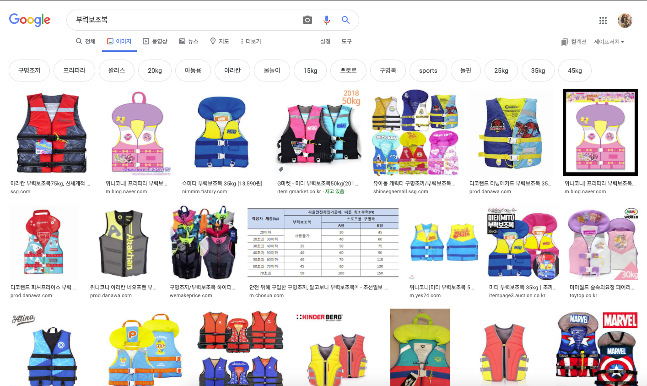This screenshot has height=386, width=647.
Task: Filter by 35kg chip
Action: point(538,71)
